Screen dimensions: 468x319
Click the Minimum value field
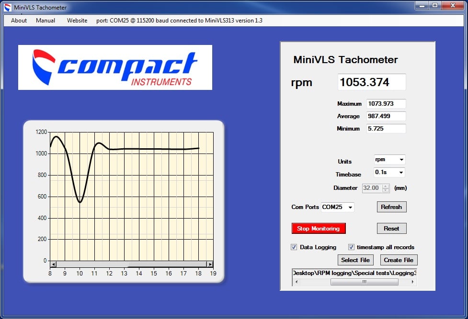click(386, 129)
